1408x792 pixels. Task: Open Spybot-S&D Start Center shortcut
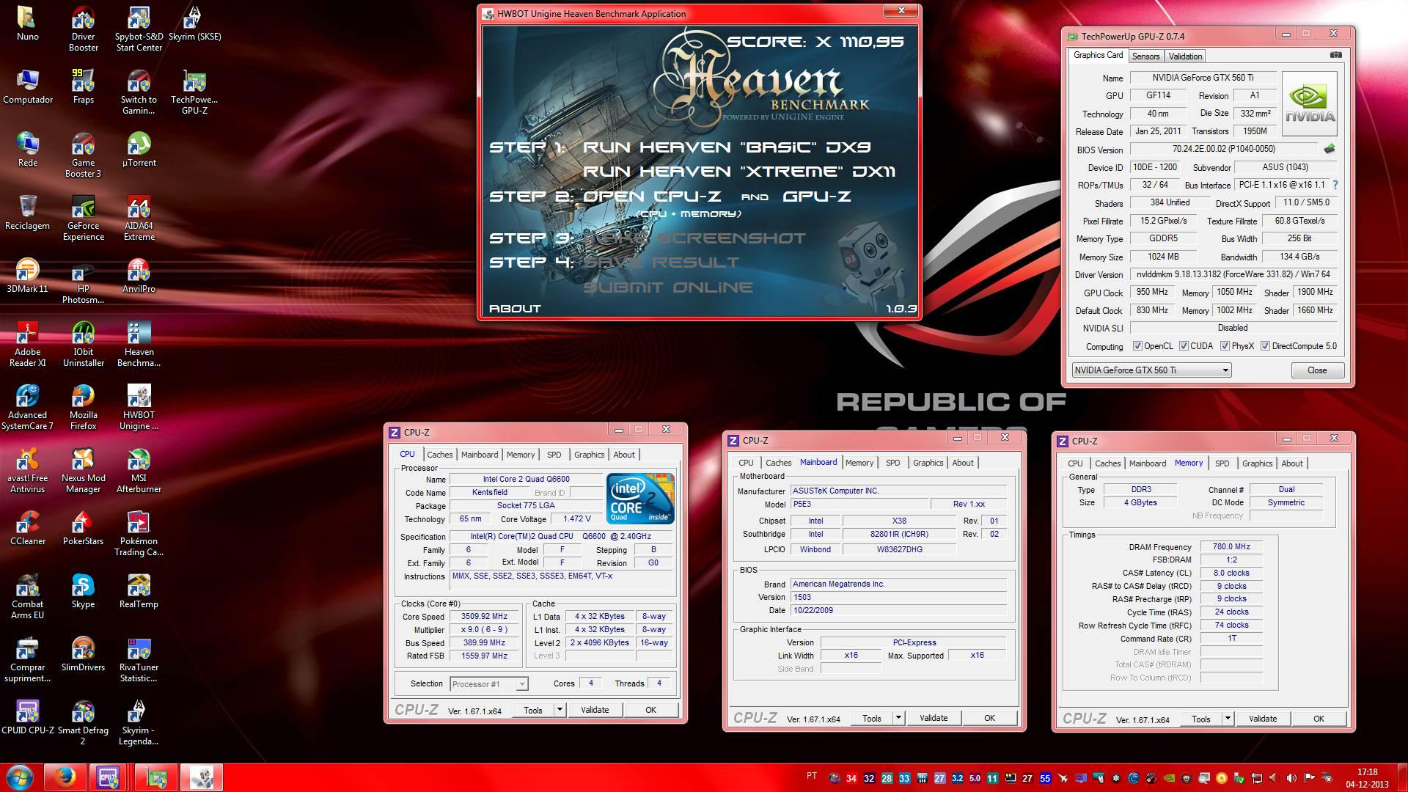[139, 29]
